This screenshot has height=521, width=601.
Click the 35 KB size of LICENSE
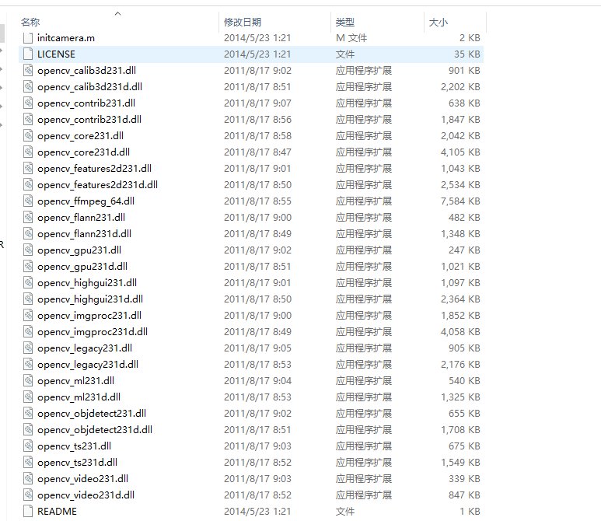point(466,54)
